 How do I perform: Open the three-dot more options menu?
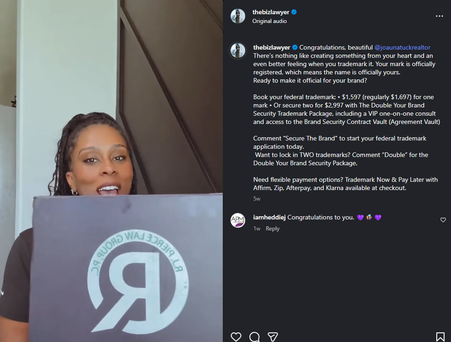[439, 16]
